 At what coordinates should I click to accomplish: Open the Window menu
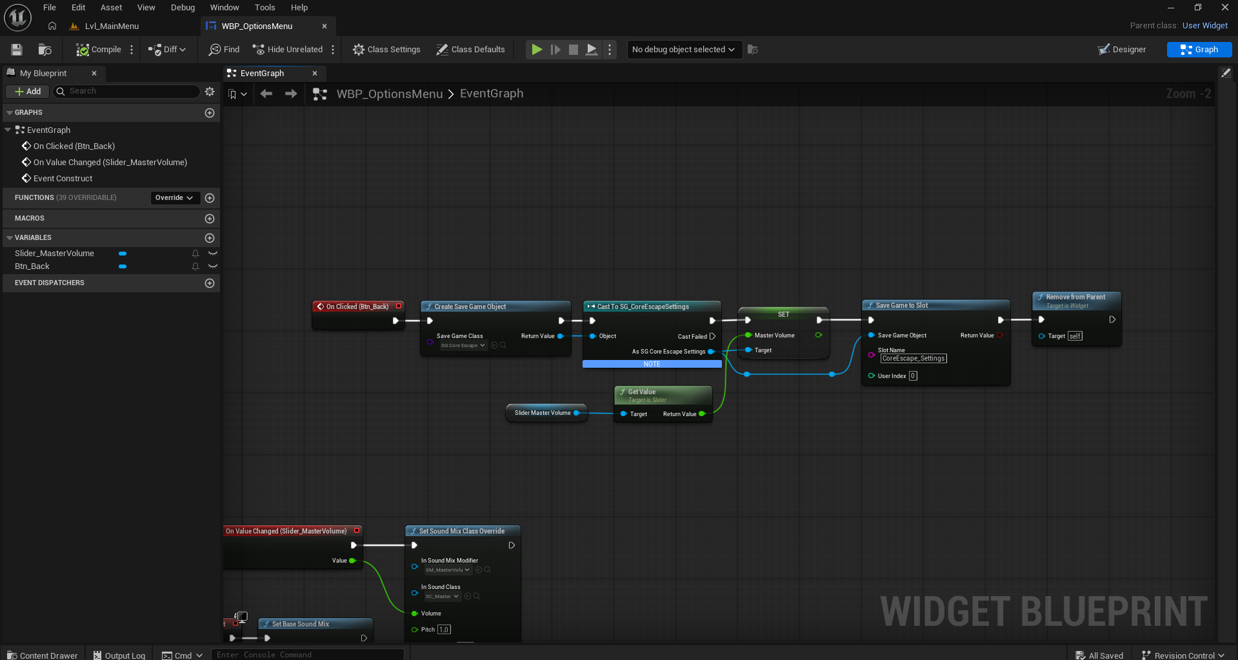pos(225,8)
